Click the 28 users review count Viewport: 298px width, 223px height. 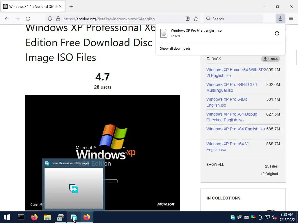pos(103,87)
